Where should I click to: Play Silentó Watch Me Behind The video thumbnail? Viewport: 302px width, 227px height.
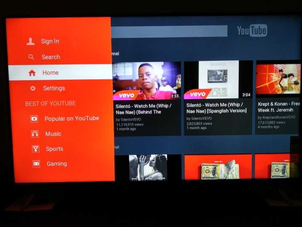pyautogui.click(x=147, y=80)
